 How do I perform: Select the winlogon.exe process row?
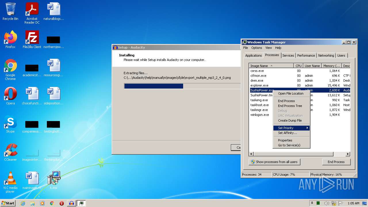pyautogui.click(x=300, y=115)
